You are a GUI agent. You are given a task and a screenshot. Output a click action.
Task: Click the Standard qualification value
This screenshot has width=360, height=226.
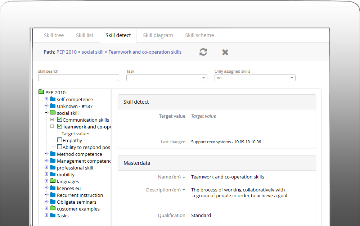tap(201, 216)
